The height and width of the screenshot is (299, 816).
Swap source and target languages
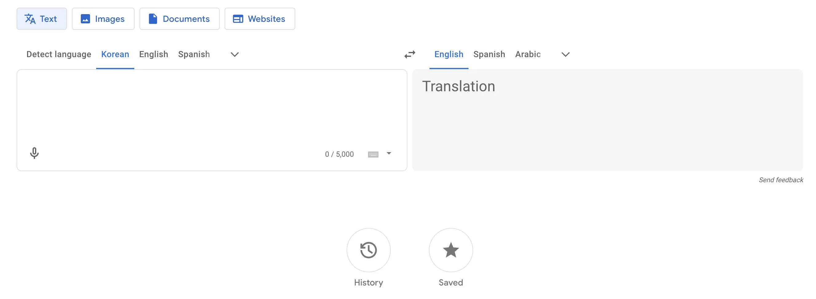(410, 54)
